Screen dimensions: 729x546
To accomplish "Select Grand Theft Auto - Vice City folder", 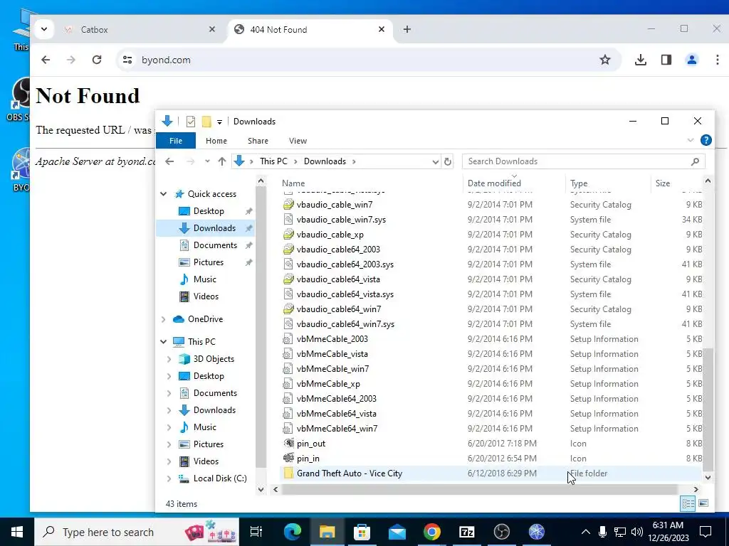I will coord(492,473).
